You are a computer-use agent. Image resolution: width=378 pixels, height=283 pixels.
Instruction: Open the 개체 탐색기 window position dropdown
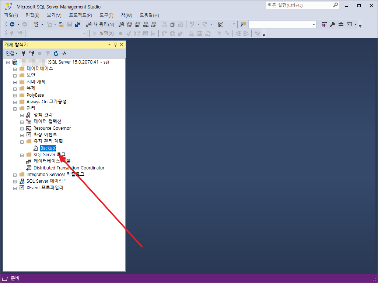(109, 44)
